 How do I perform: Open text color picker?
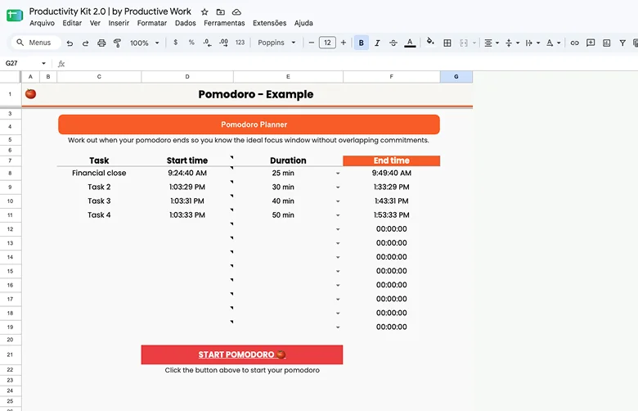[x=410, y=43]
